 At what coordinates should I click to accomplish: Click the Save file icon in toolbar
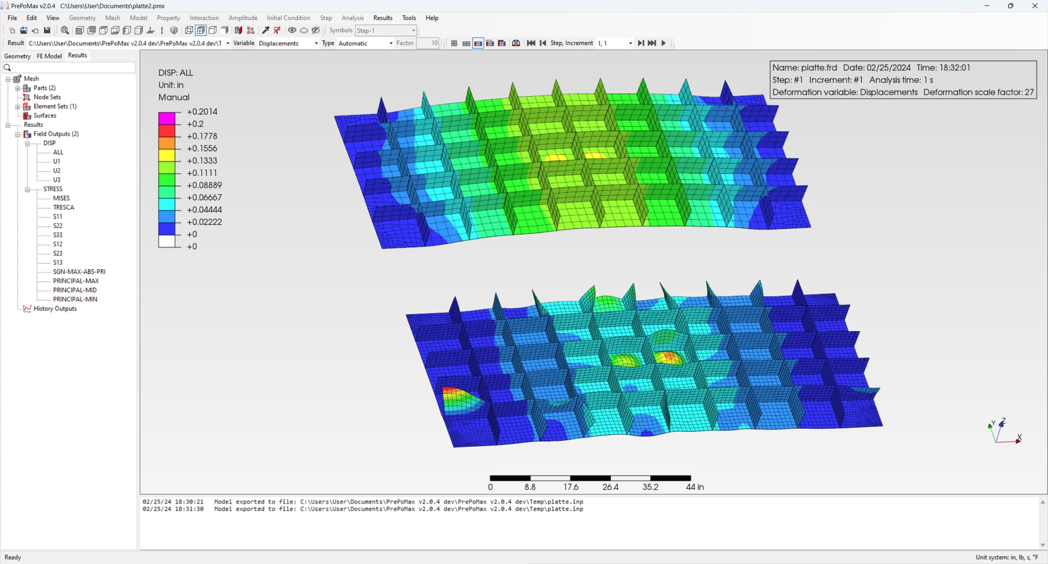pyautogui.click(x=47, y=31)
